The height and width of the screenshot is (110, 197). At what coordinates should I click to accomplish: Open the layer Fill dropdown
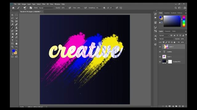185,42
